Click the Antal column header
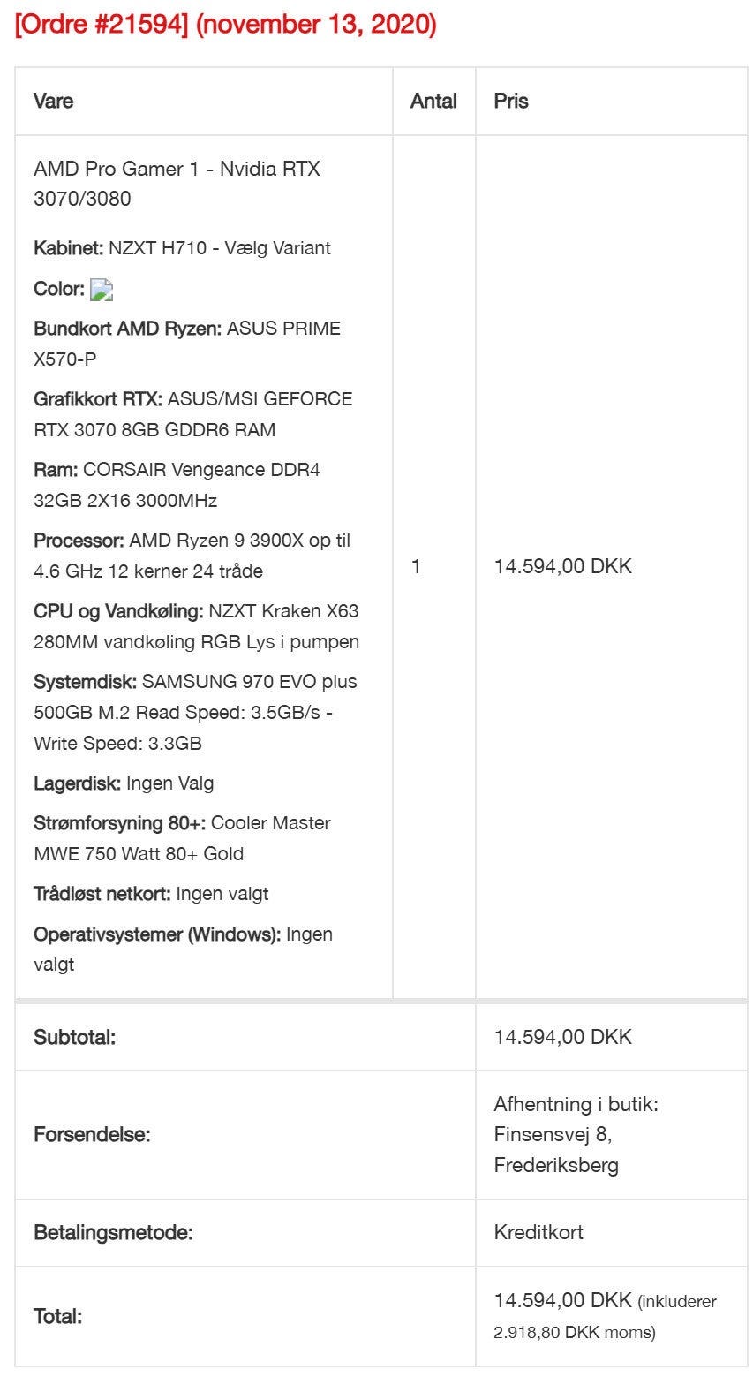Viewport: 753px width, 1377px height. click(x=433, y=101)
